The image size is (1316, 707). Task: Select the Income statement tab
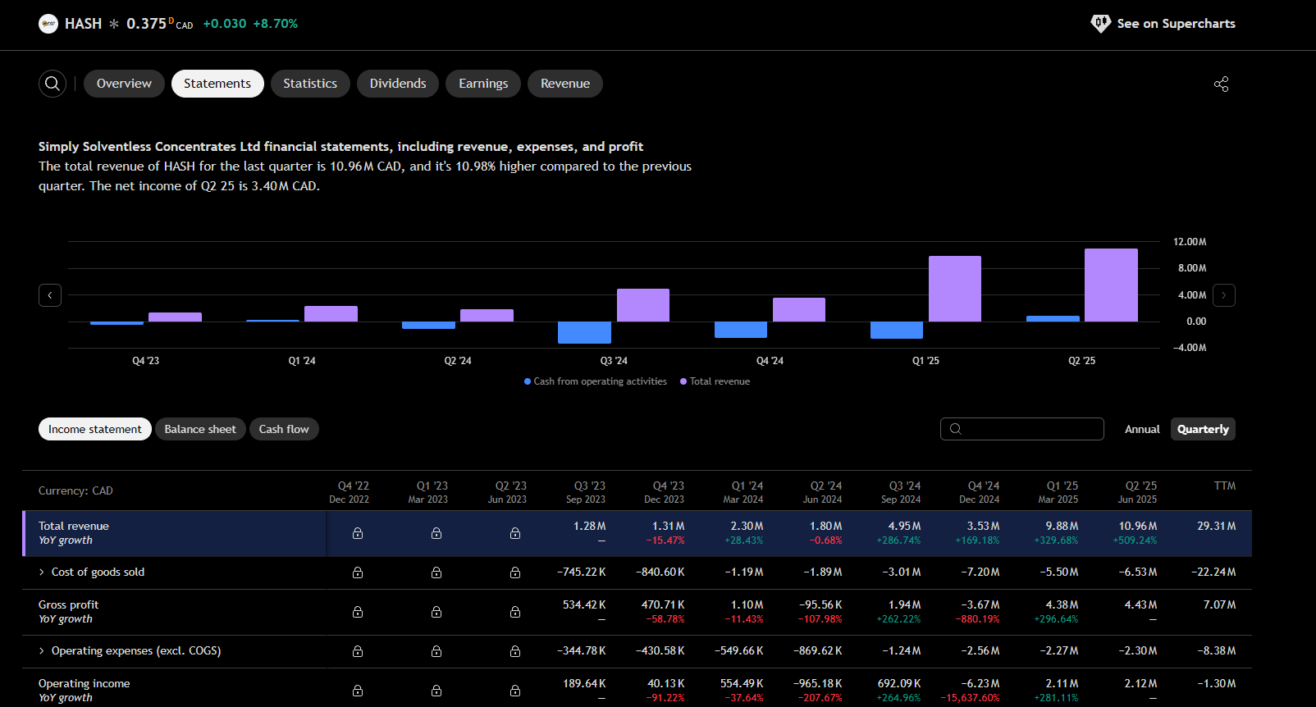[95, 429]
